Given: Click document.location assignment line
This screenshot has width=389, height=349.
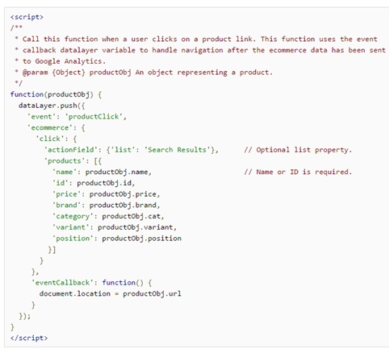Looking at the screenshot, I should (x=111, y=293).
